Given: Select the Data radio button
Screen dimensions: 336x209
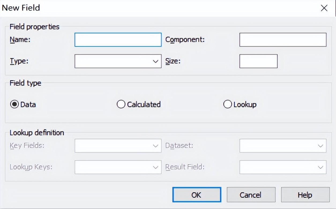Looking at the screenshot, I should (14, 104).
